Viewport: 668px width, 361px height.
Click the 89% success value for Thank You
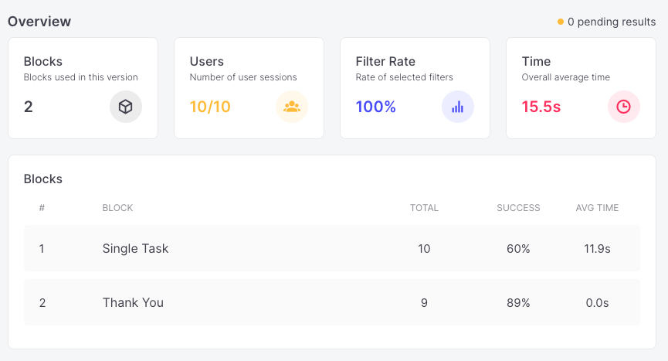(518, 302)
